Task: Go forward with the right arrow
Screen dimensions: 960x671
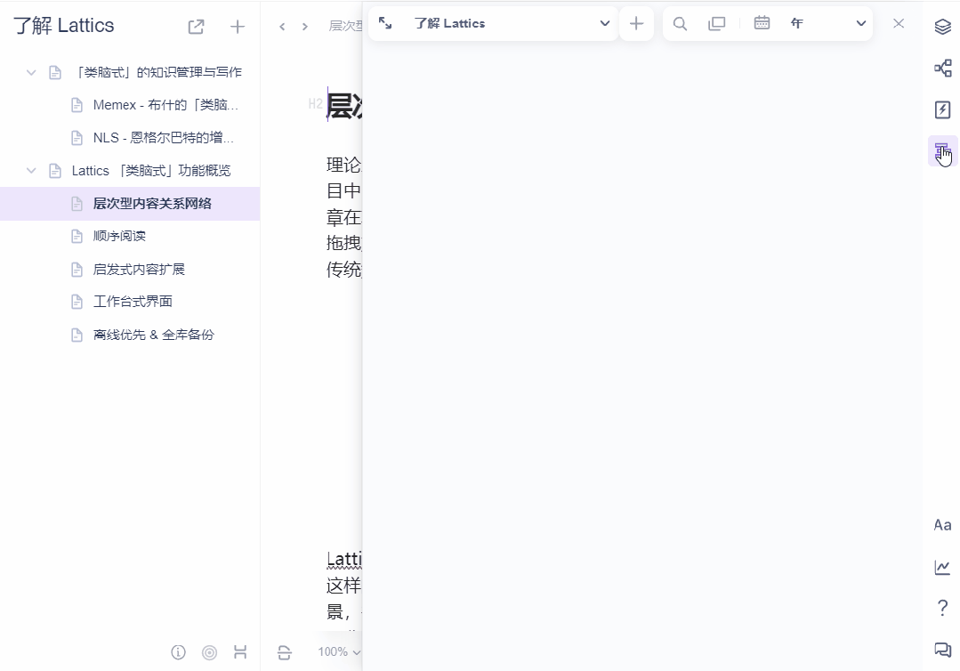Action: (305, 27)
